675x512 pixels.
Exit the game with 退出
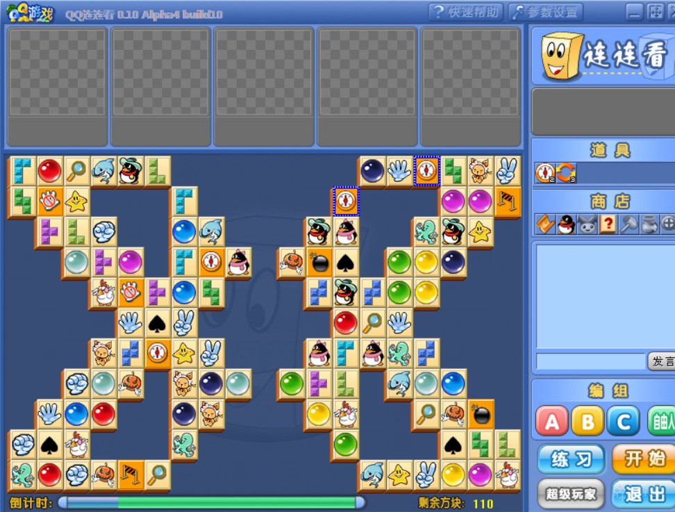[644, 493]
